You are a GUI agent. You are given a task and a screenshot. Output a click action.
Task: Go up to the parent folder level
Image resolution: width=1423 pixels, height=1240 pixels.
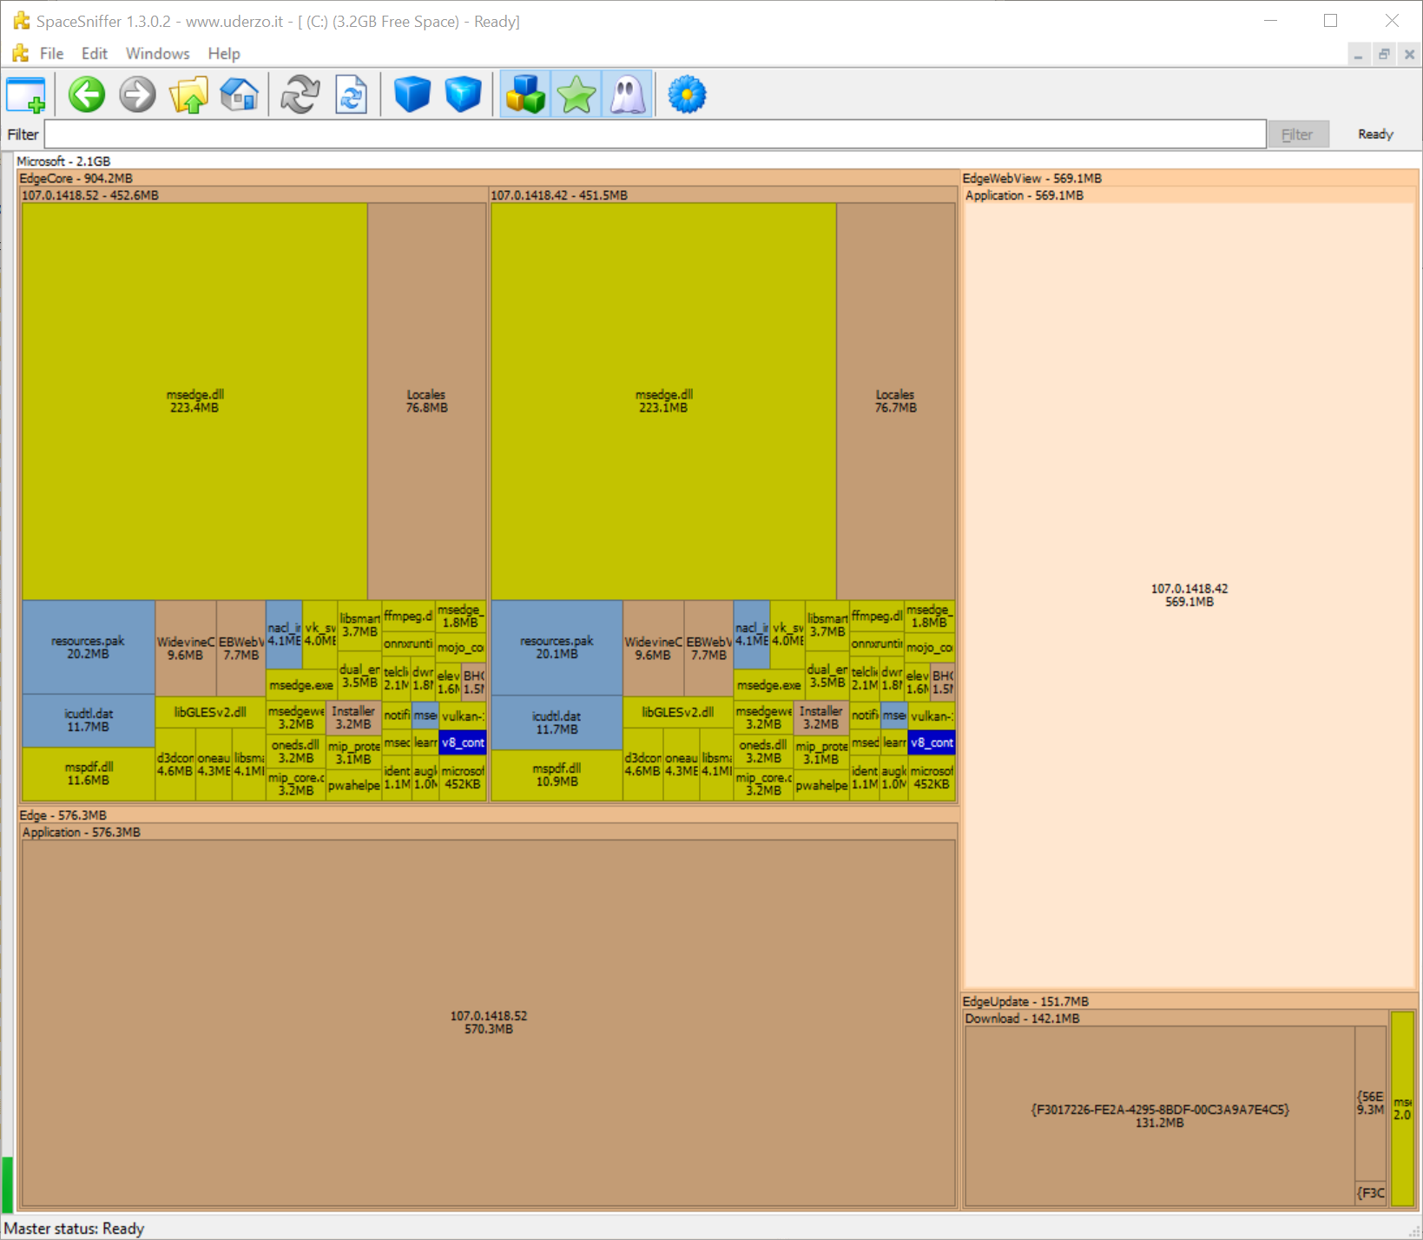tap(188, 95)
